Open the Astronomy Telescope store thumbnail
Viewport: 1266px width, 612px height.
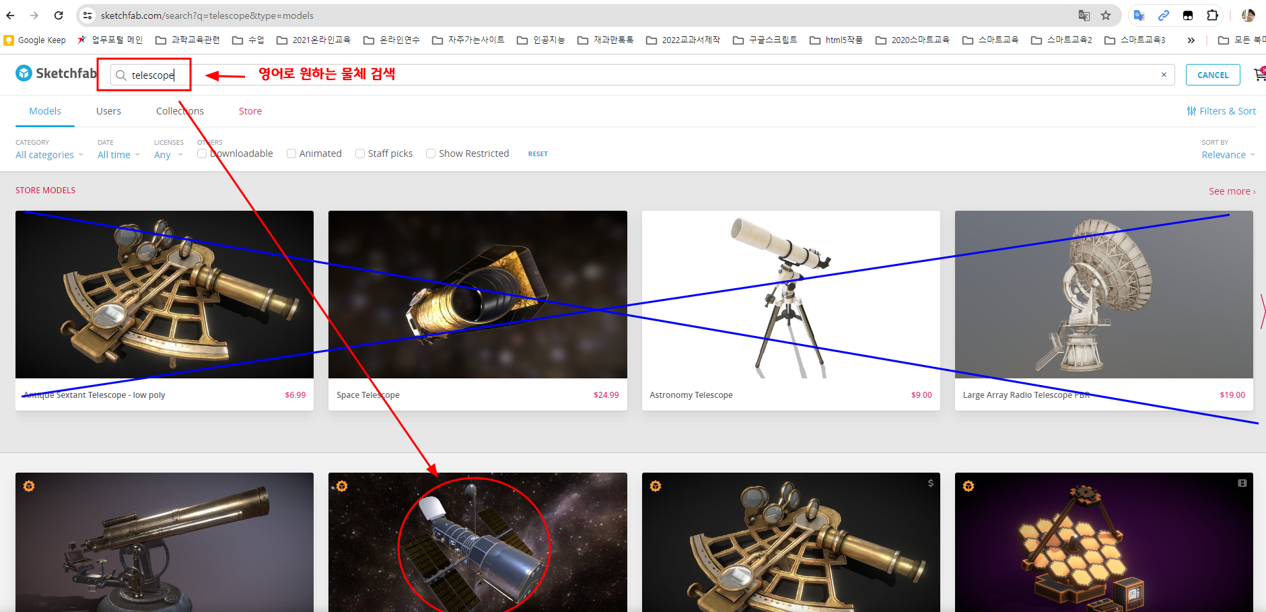click(x=791, y=294)
